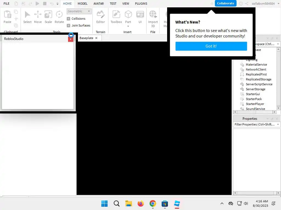Image resolution: width=281 pixels, height=210 pixels.
Task: Open Microsoft Store from taskbar
Action: pyautogui.click(x=165, y=203)
